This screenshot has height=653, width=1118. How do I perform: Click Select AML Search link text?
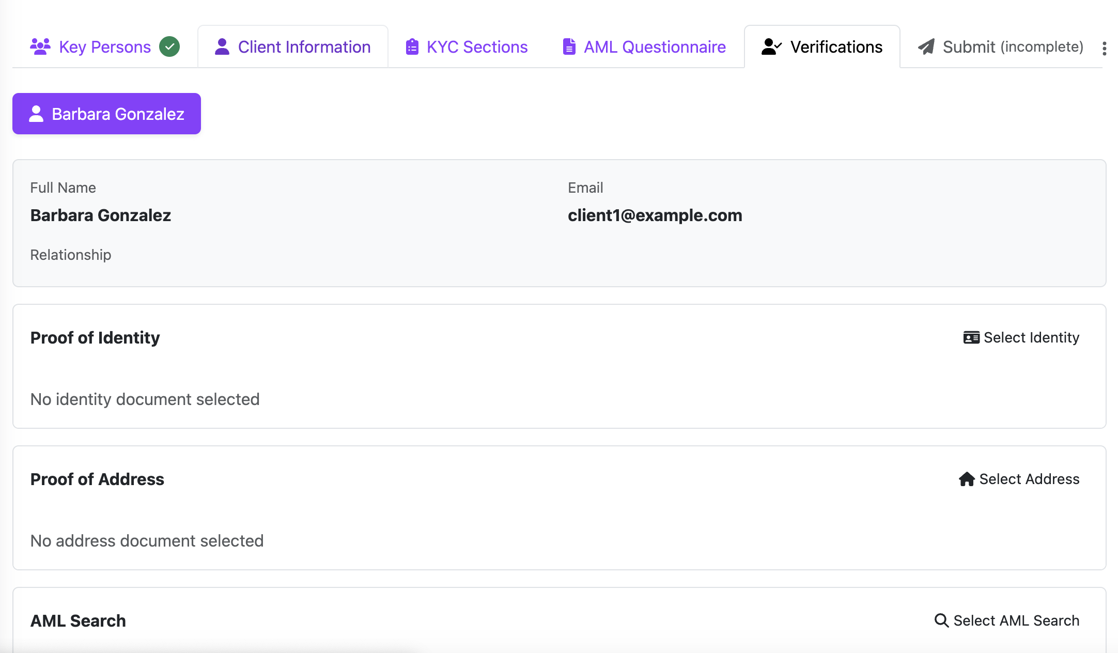[1016, 620]
